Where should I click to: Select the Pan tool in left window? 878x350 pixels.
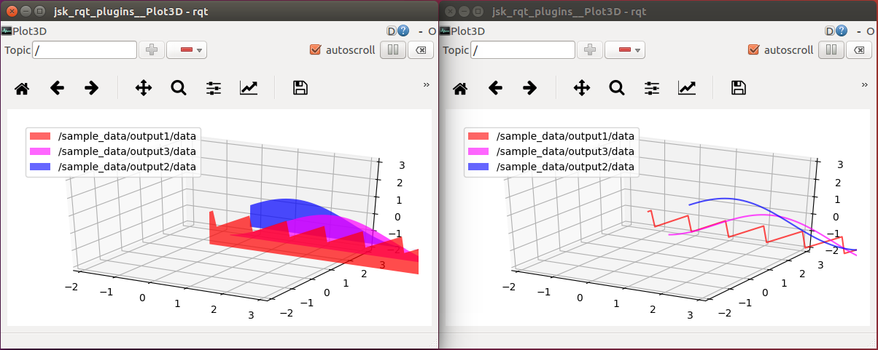(144, 88)
